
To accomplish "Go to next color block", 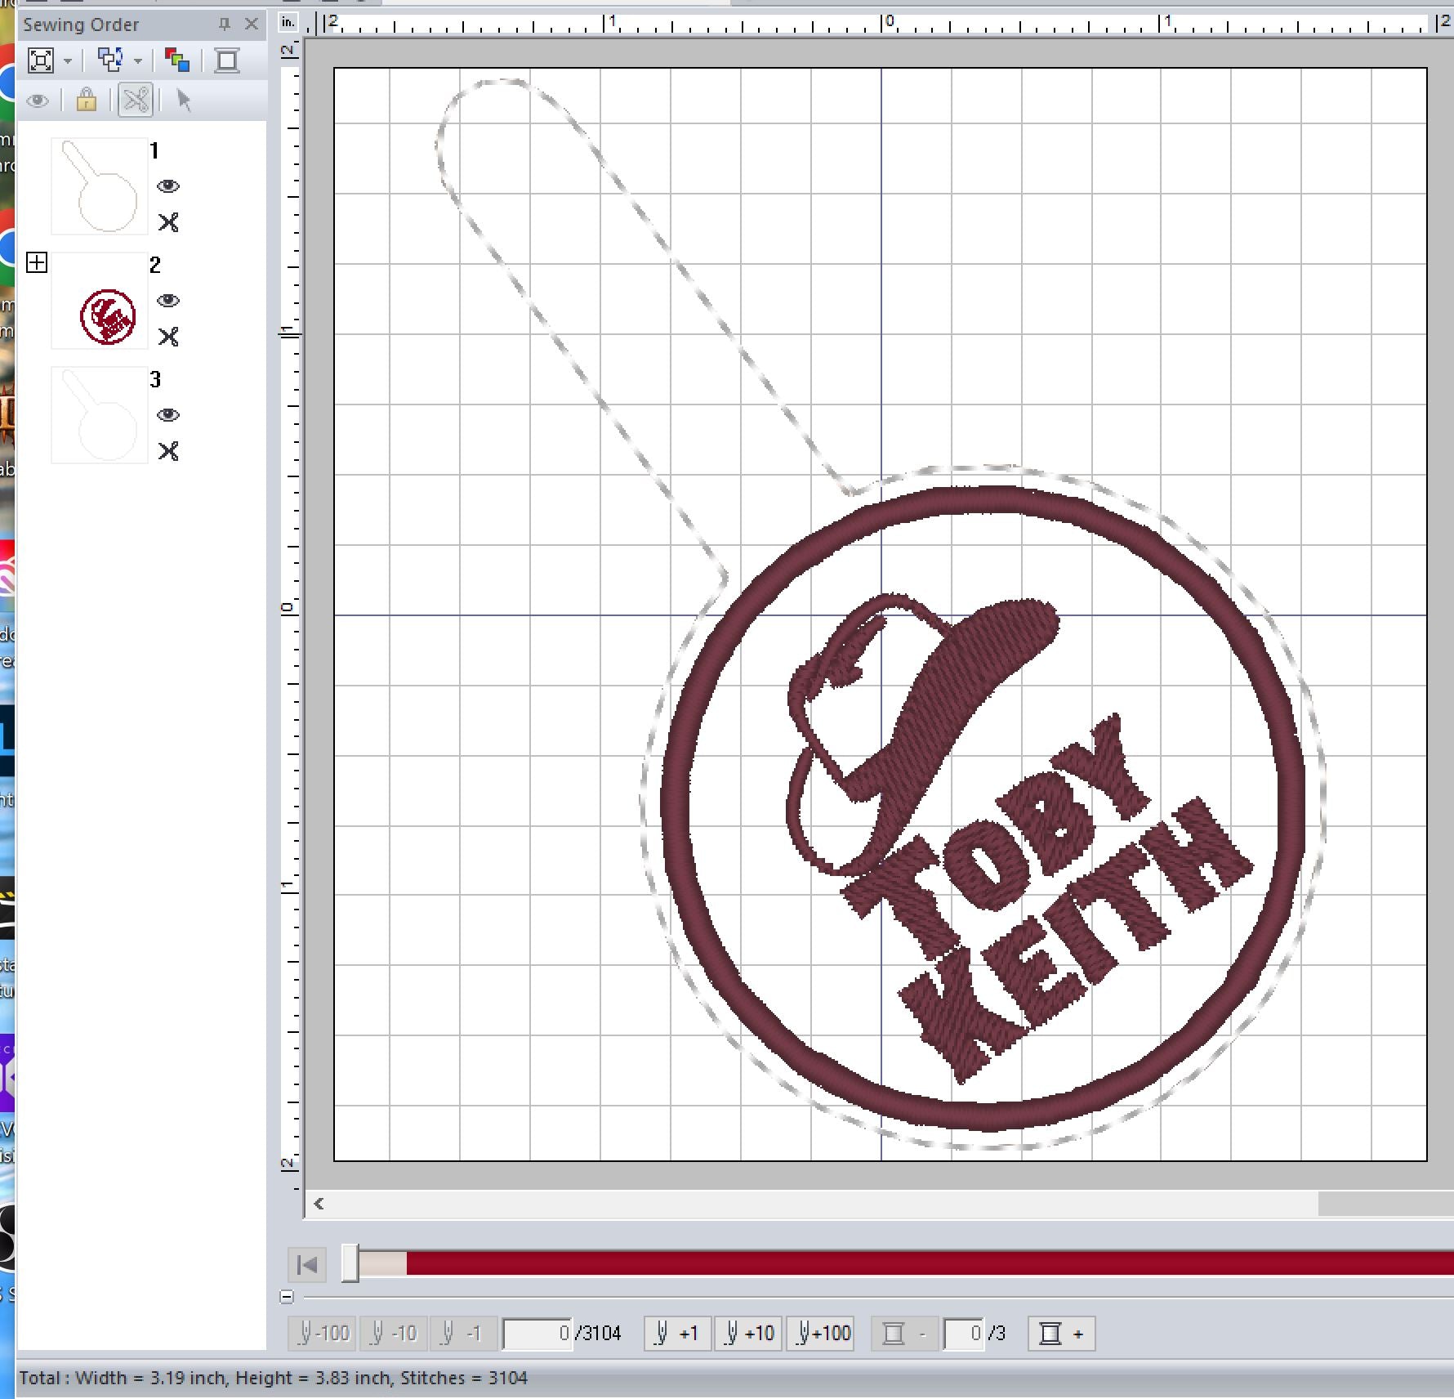I will [1061, 1334].
